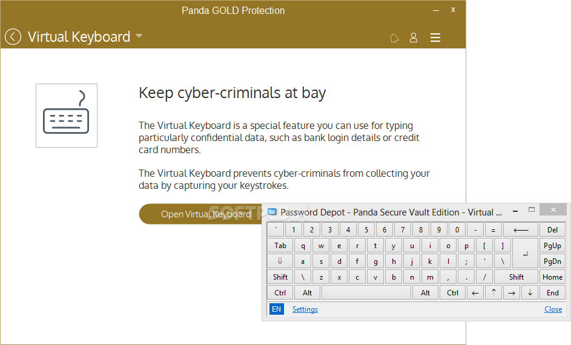
Task: Click the period key
Action: click(x=466, y=277)
